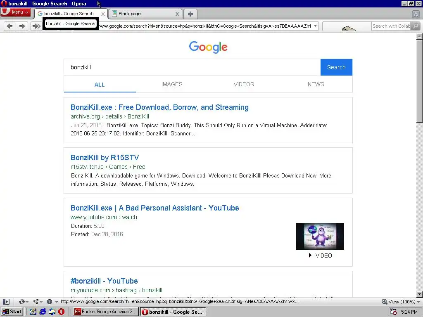This screenshot has height=317, width=423.
Task: Launch the quick launch icon between IE and Opera
Action: pos(52,312)
